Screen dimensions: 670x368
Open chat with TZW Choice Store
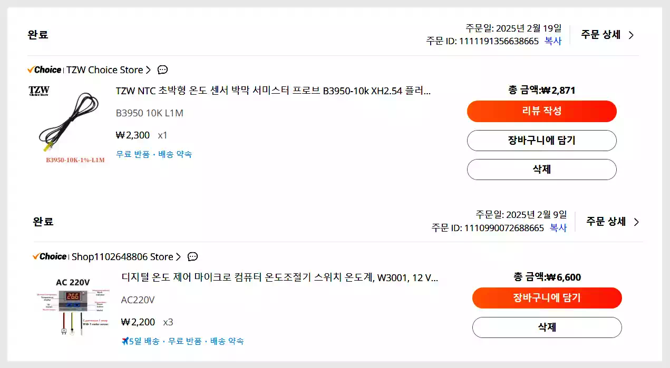point(162,69)
